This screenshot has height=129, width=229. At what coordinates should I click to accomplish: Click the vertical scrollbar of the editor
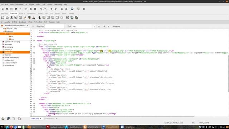228,73
